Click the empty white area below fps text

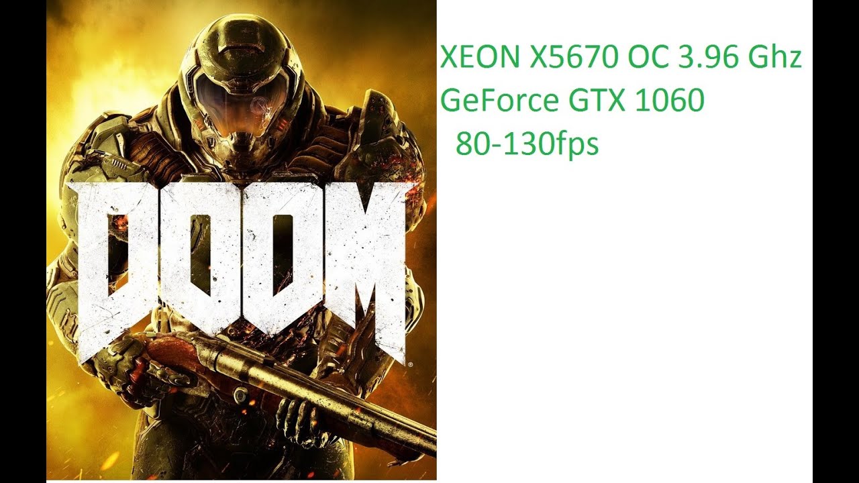point(624,322)
